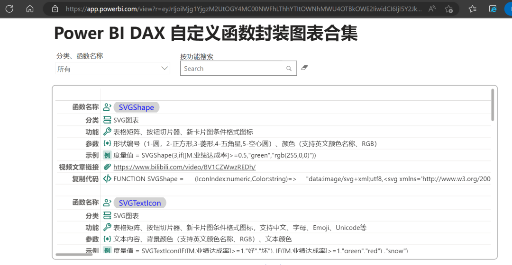Click the 例 icon in SVGShape 示例 row

click(x=107, y=155)
